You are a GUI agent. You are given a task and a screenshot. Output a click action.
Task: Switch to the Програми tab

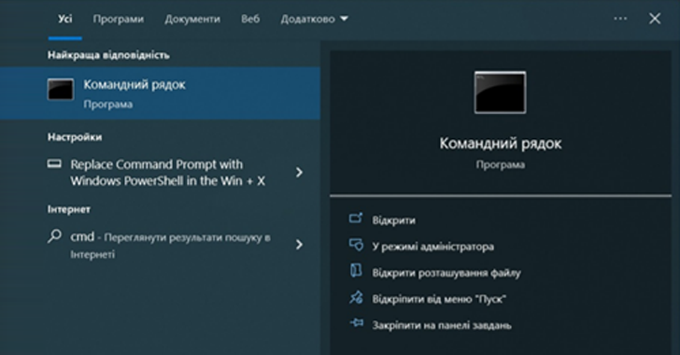pyautogui.click(x=119, y=19)
